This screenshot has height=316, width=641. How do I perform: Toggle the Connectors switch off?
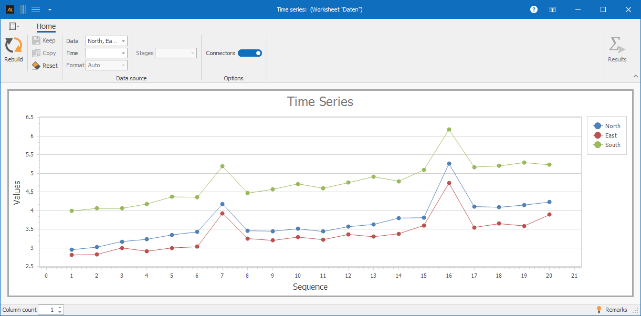(250, 53)
